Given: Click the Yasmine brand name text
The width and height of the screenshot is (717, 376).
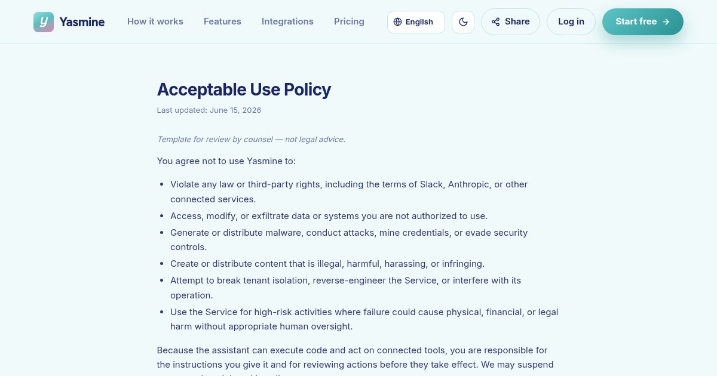Looking at the screenshot, I should (82, 22).
